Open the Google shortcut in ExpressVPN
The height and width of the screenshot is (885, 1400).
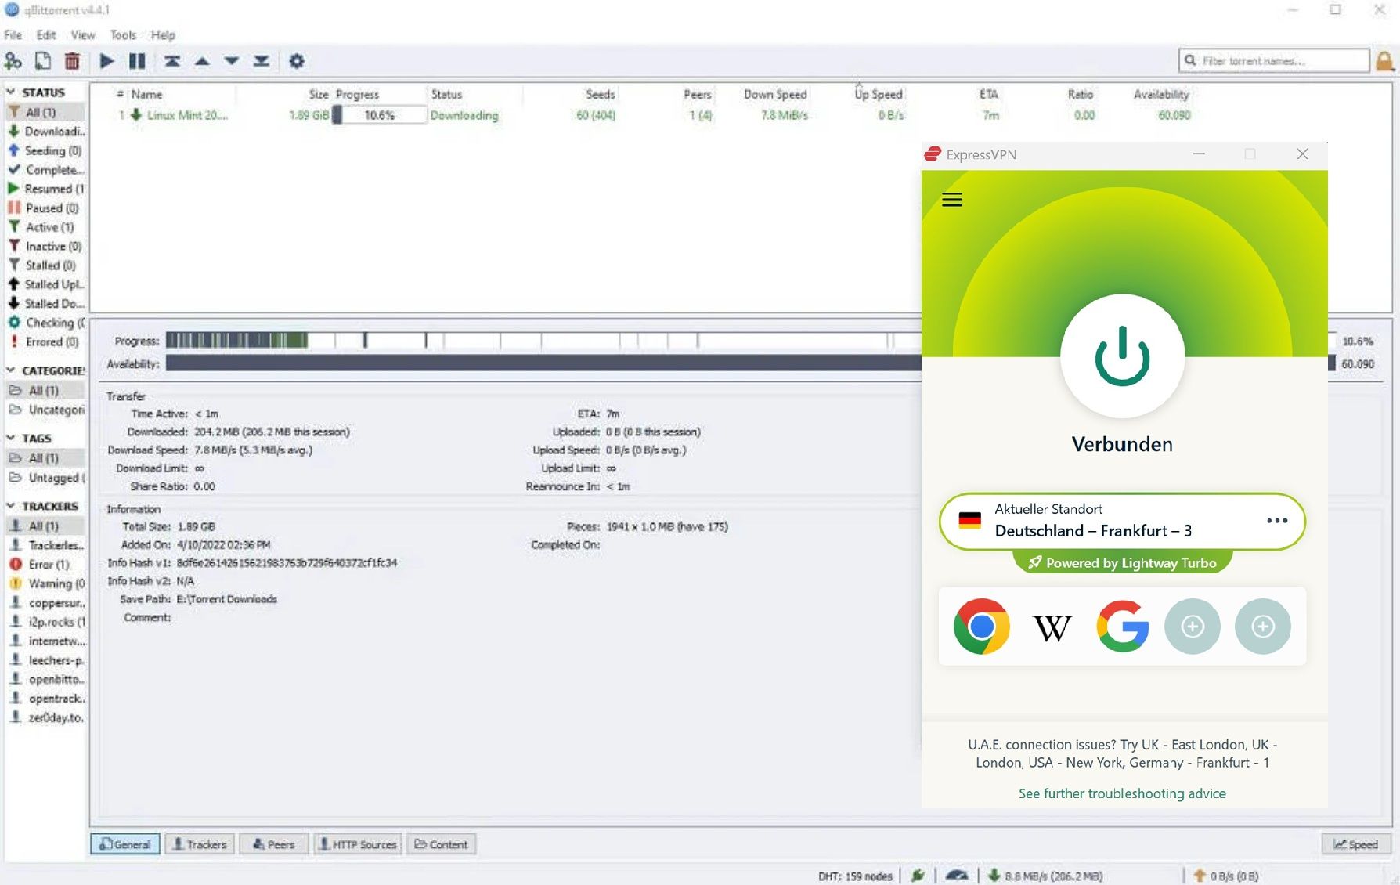click(1122, 627)
